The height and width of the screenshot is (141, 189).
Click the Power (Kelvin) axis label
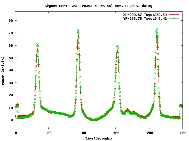pyautogui.click(x=3, y=71)
